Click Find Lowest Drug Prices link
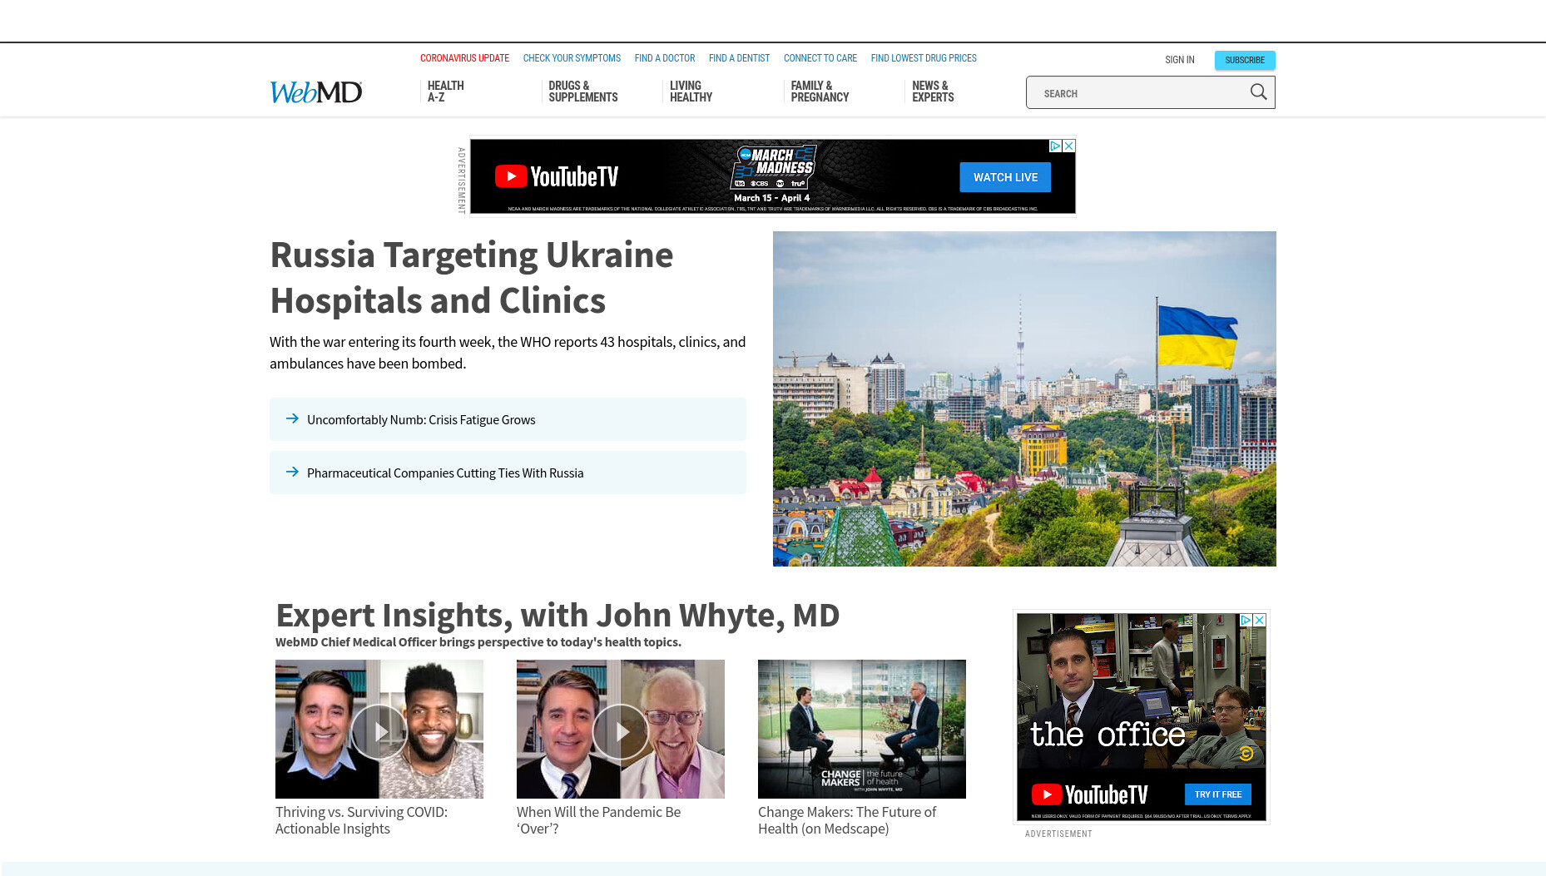Viewport: 1546px width, 876px height. point(924,58)
